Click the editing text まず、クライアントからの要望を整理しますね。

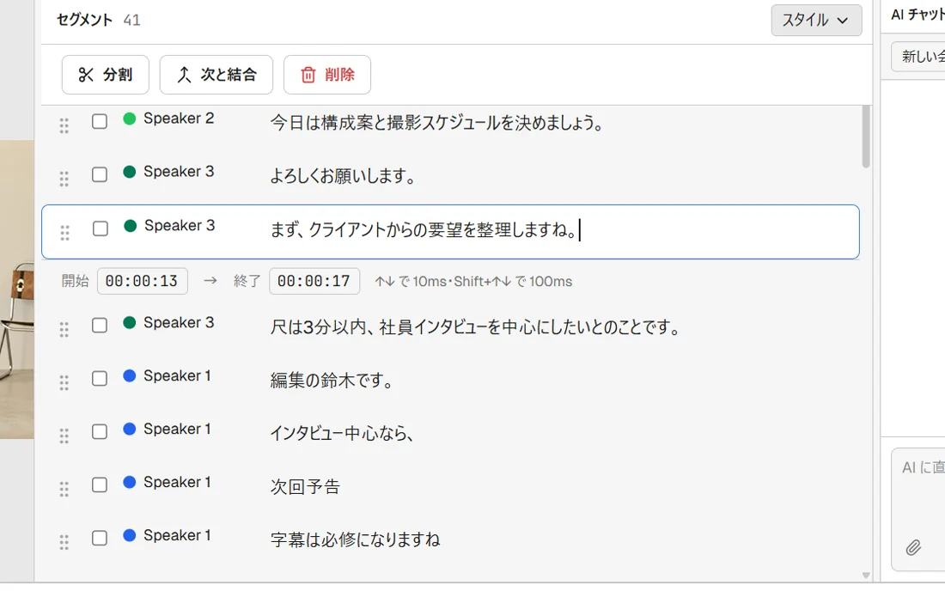coord(424,230)
